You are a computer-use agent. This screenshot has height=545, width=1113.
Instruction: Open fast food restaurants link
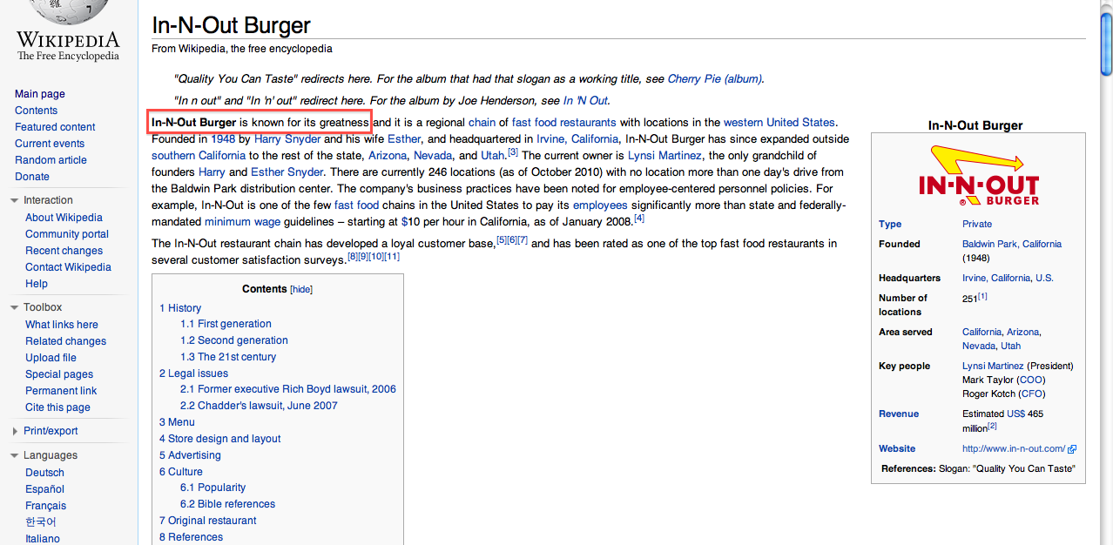(564, 123)
